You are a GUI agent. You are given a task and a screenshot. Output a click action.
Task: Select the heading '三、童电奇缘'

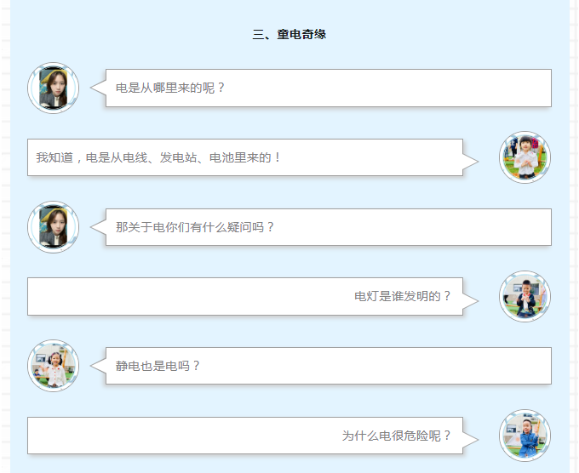click(289, 34)
